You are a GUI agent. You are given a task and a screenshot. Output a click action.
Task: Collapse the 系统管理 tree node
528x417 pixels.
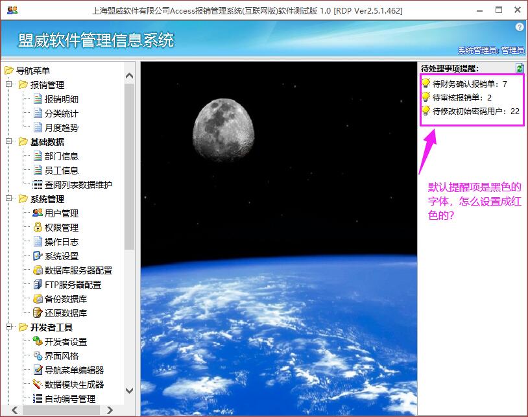(9, 198)
